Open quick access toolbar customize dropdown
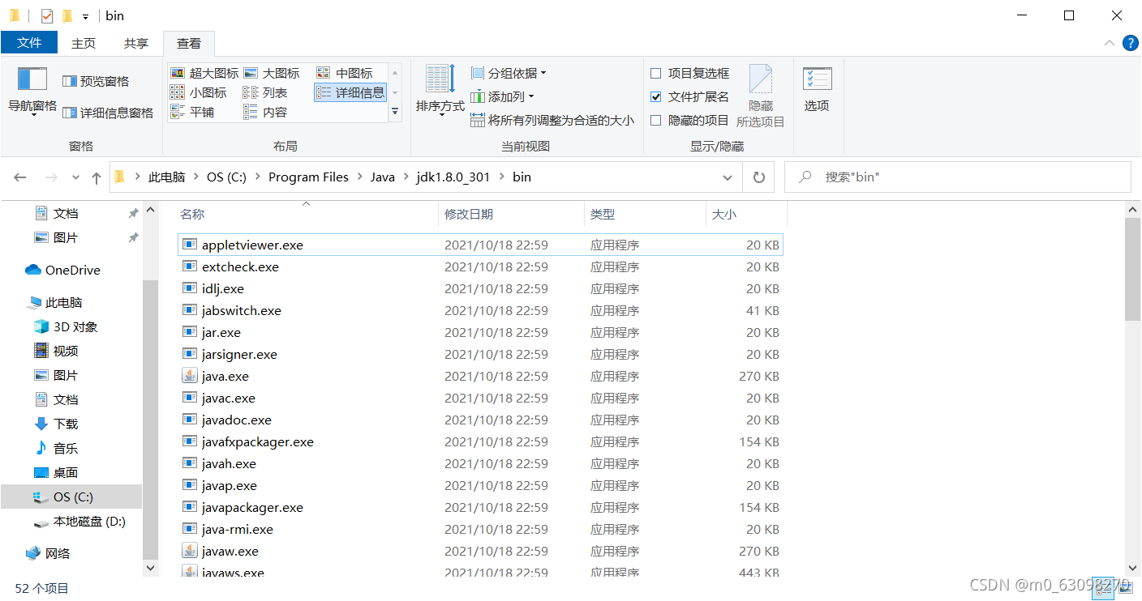Viewport: 1142px width, 601px height. [85, 16]
